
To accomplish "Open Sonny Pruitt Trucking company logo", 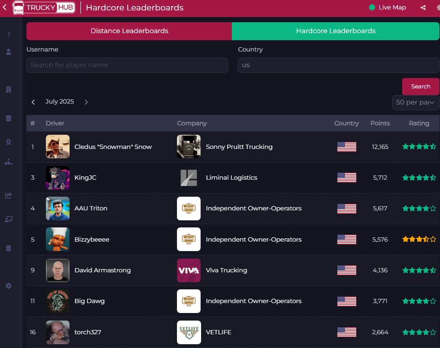I will 189,147.
